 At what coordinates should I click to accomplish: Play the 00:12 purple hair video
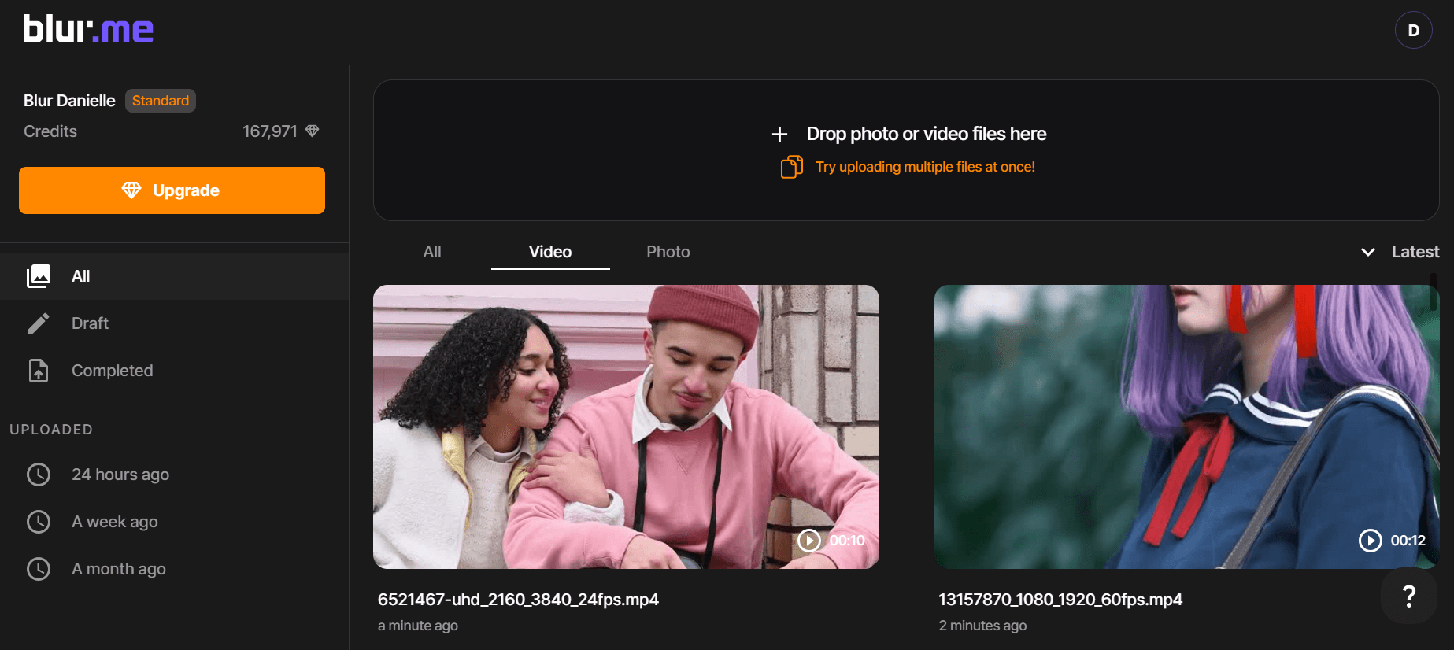pos(1370,541)
